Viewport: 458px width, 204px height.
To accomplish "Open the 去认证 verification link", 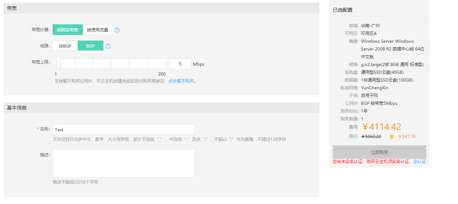I will point(420,162).
